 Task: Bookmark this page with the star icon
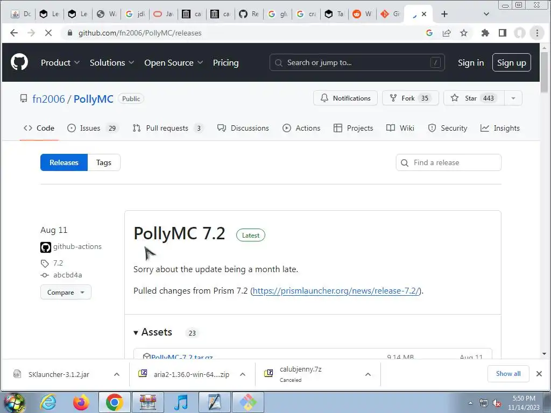464,33
